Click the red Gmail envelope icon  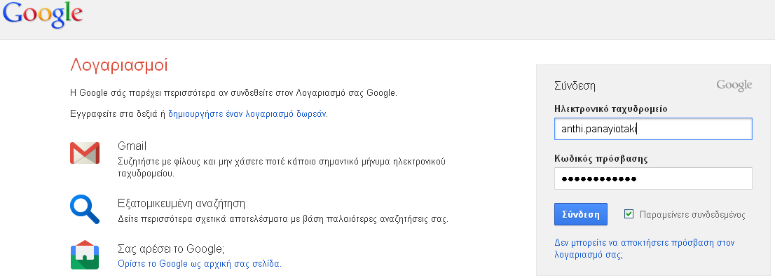point(84,153)
